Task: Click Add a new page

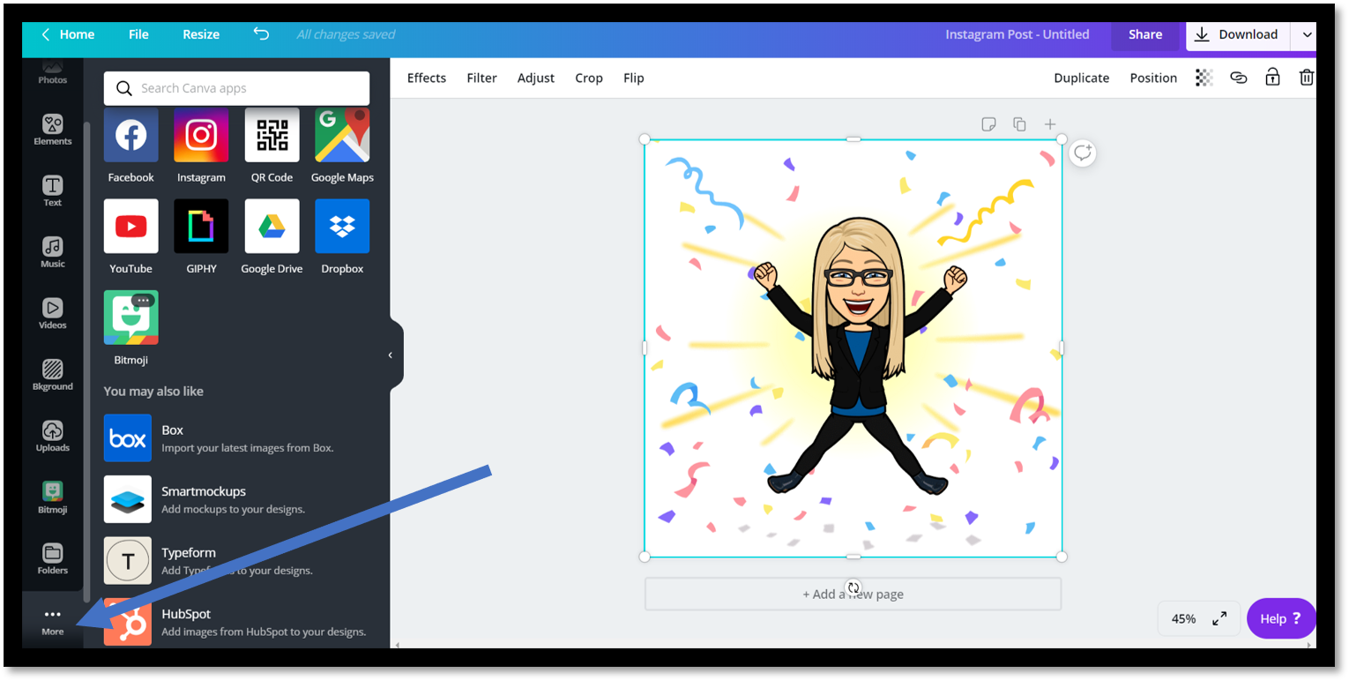Action: coord(853,594)
